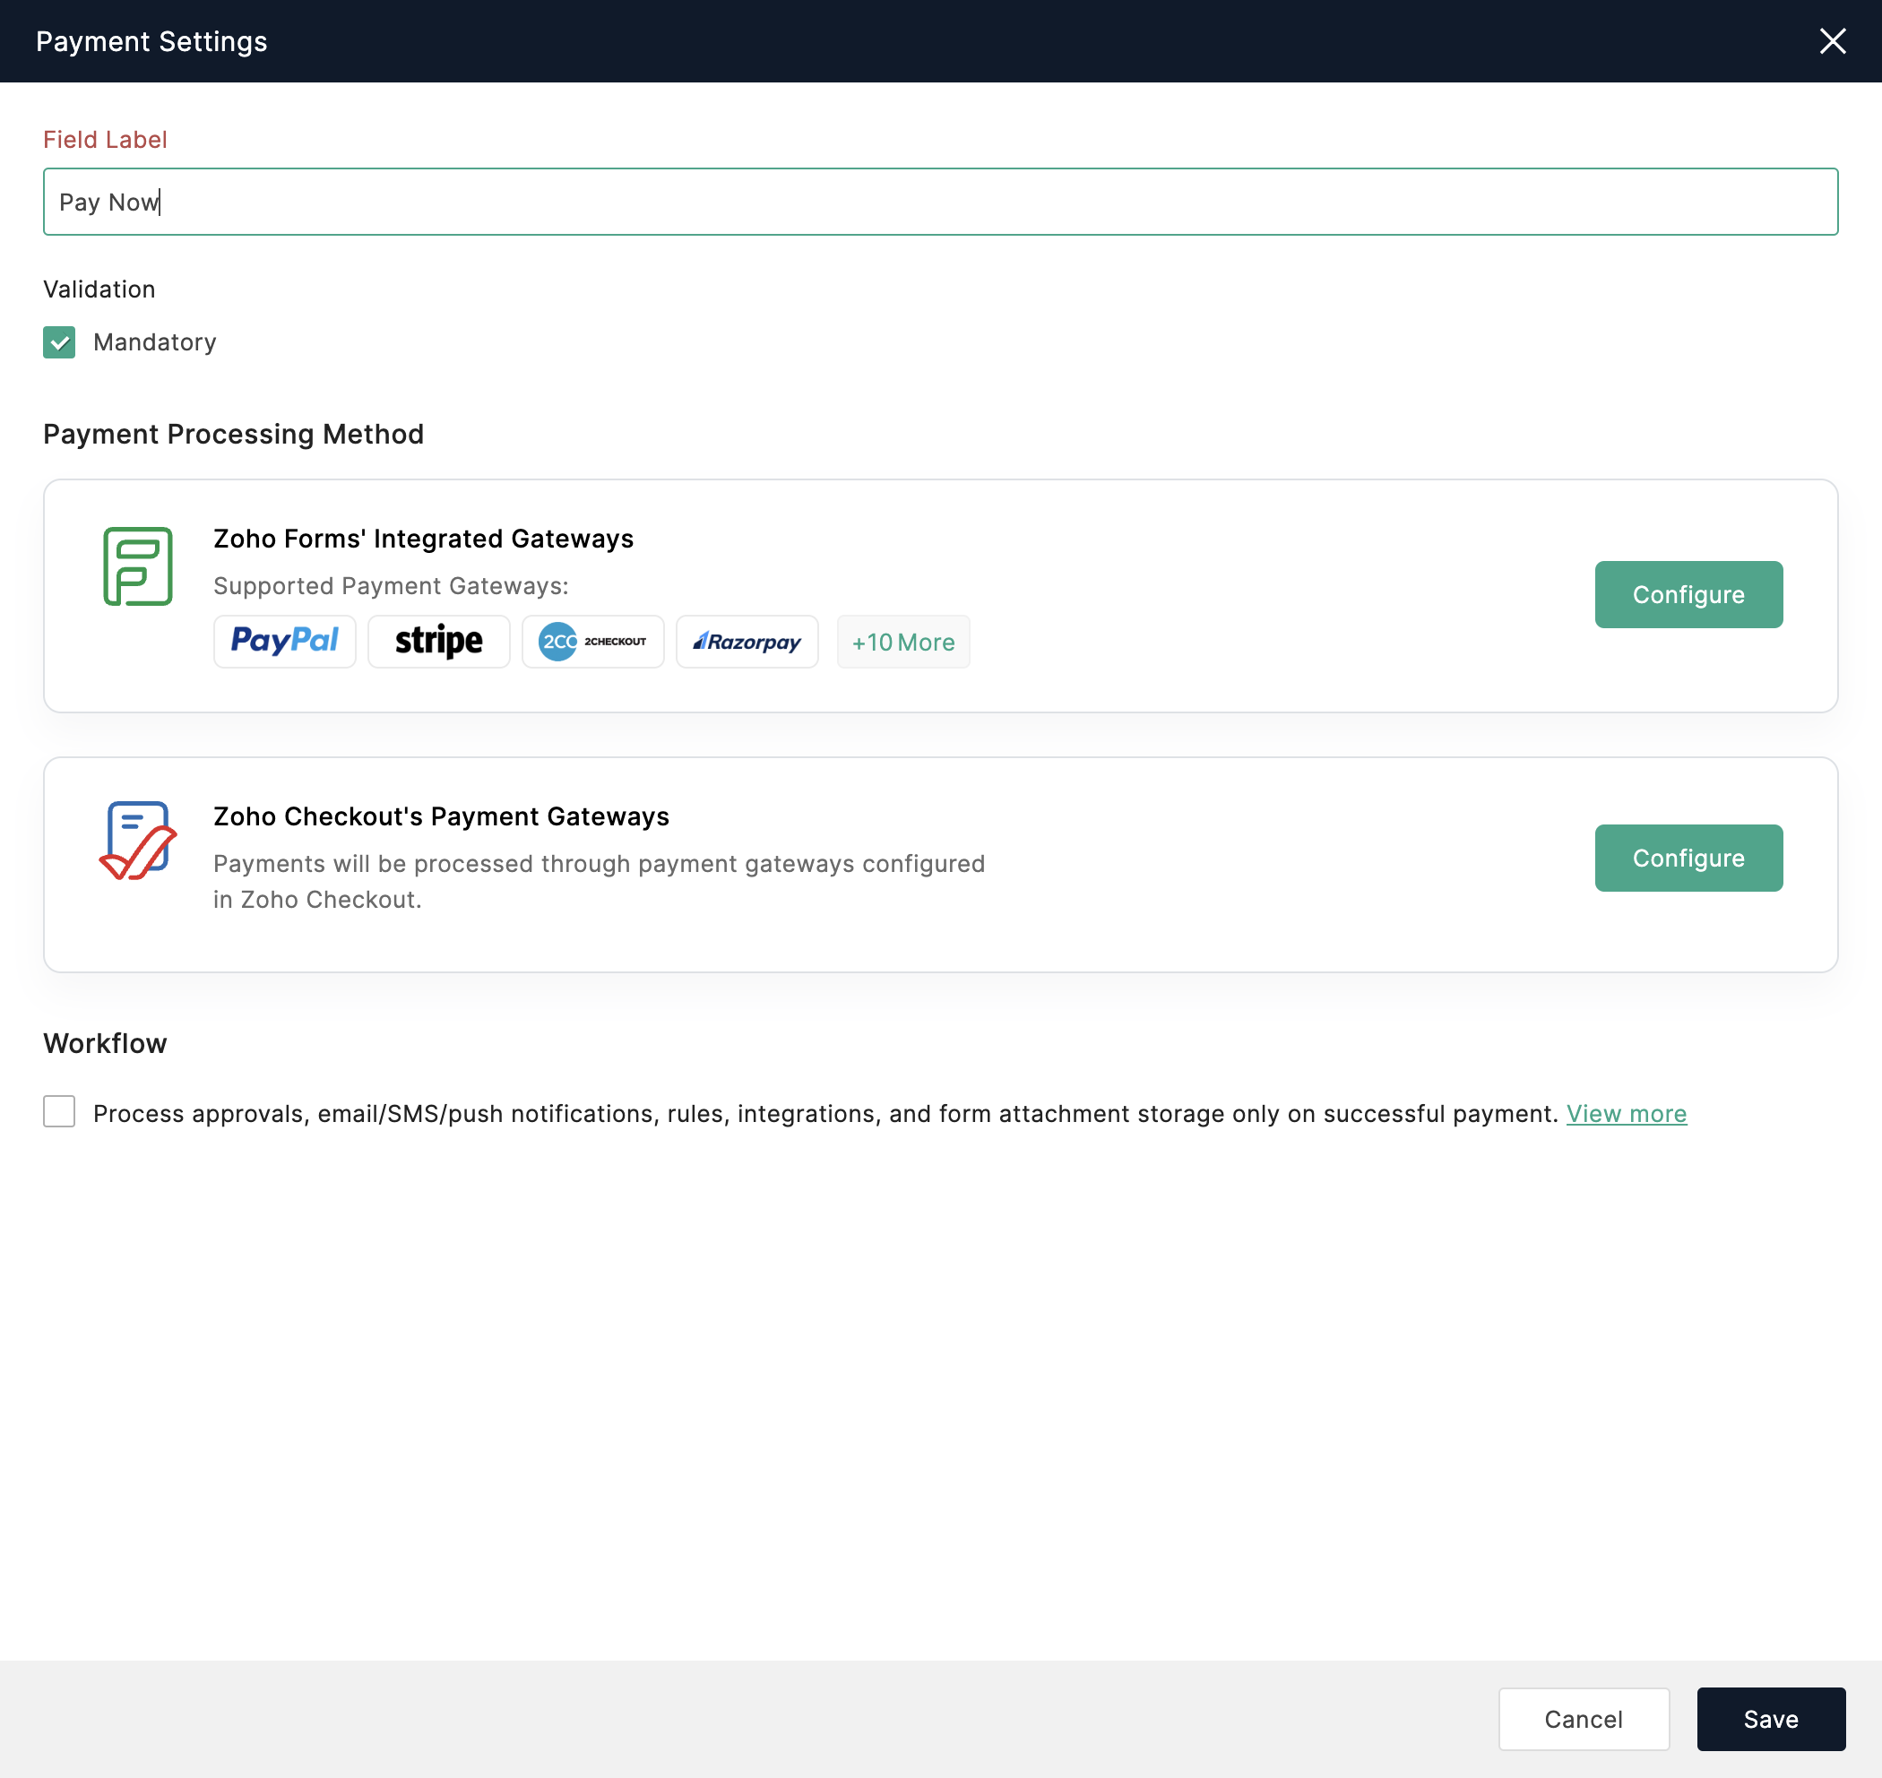
Task: Click the 2Checkout gateway logo
Action: click(592, 642)
